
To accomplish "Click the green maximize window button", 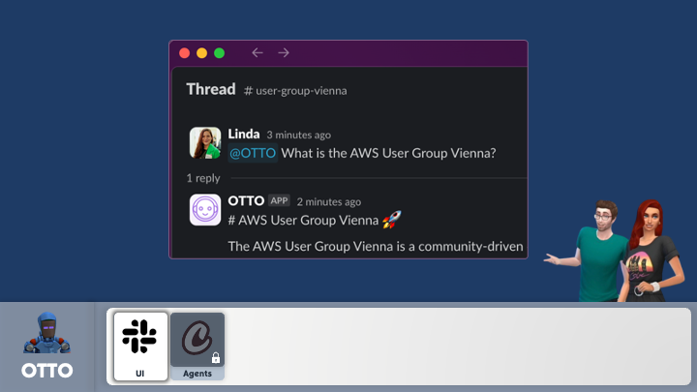I will point(219,53).
